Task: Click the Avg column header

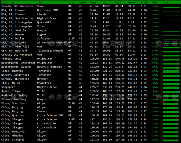Action: point(105,2)
